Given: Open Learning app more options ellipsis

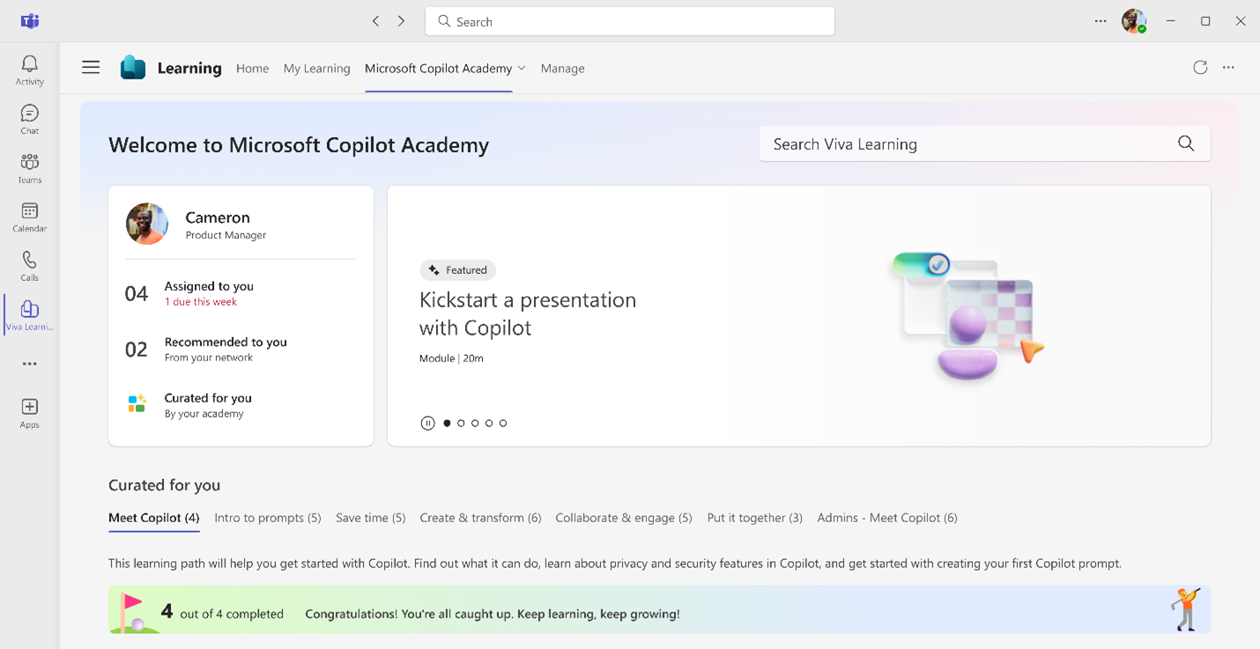Looking at the screenshot, I should pyautogui.click(x=1228, y=68).
